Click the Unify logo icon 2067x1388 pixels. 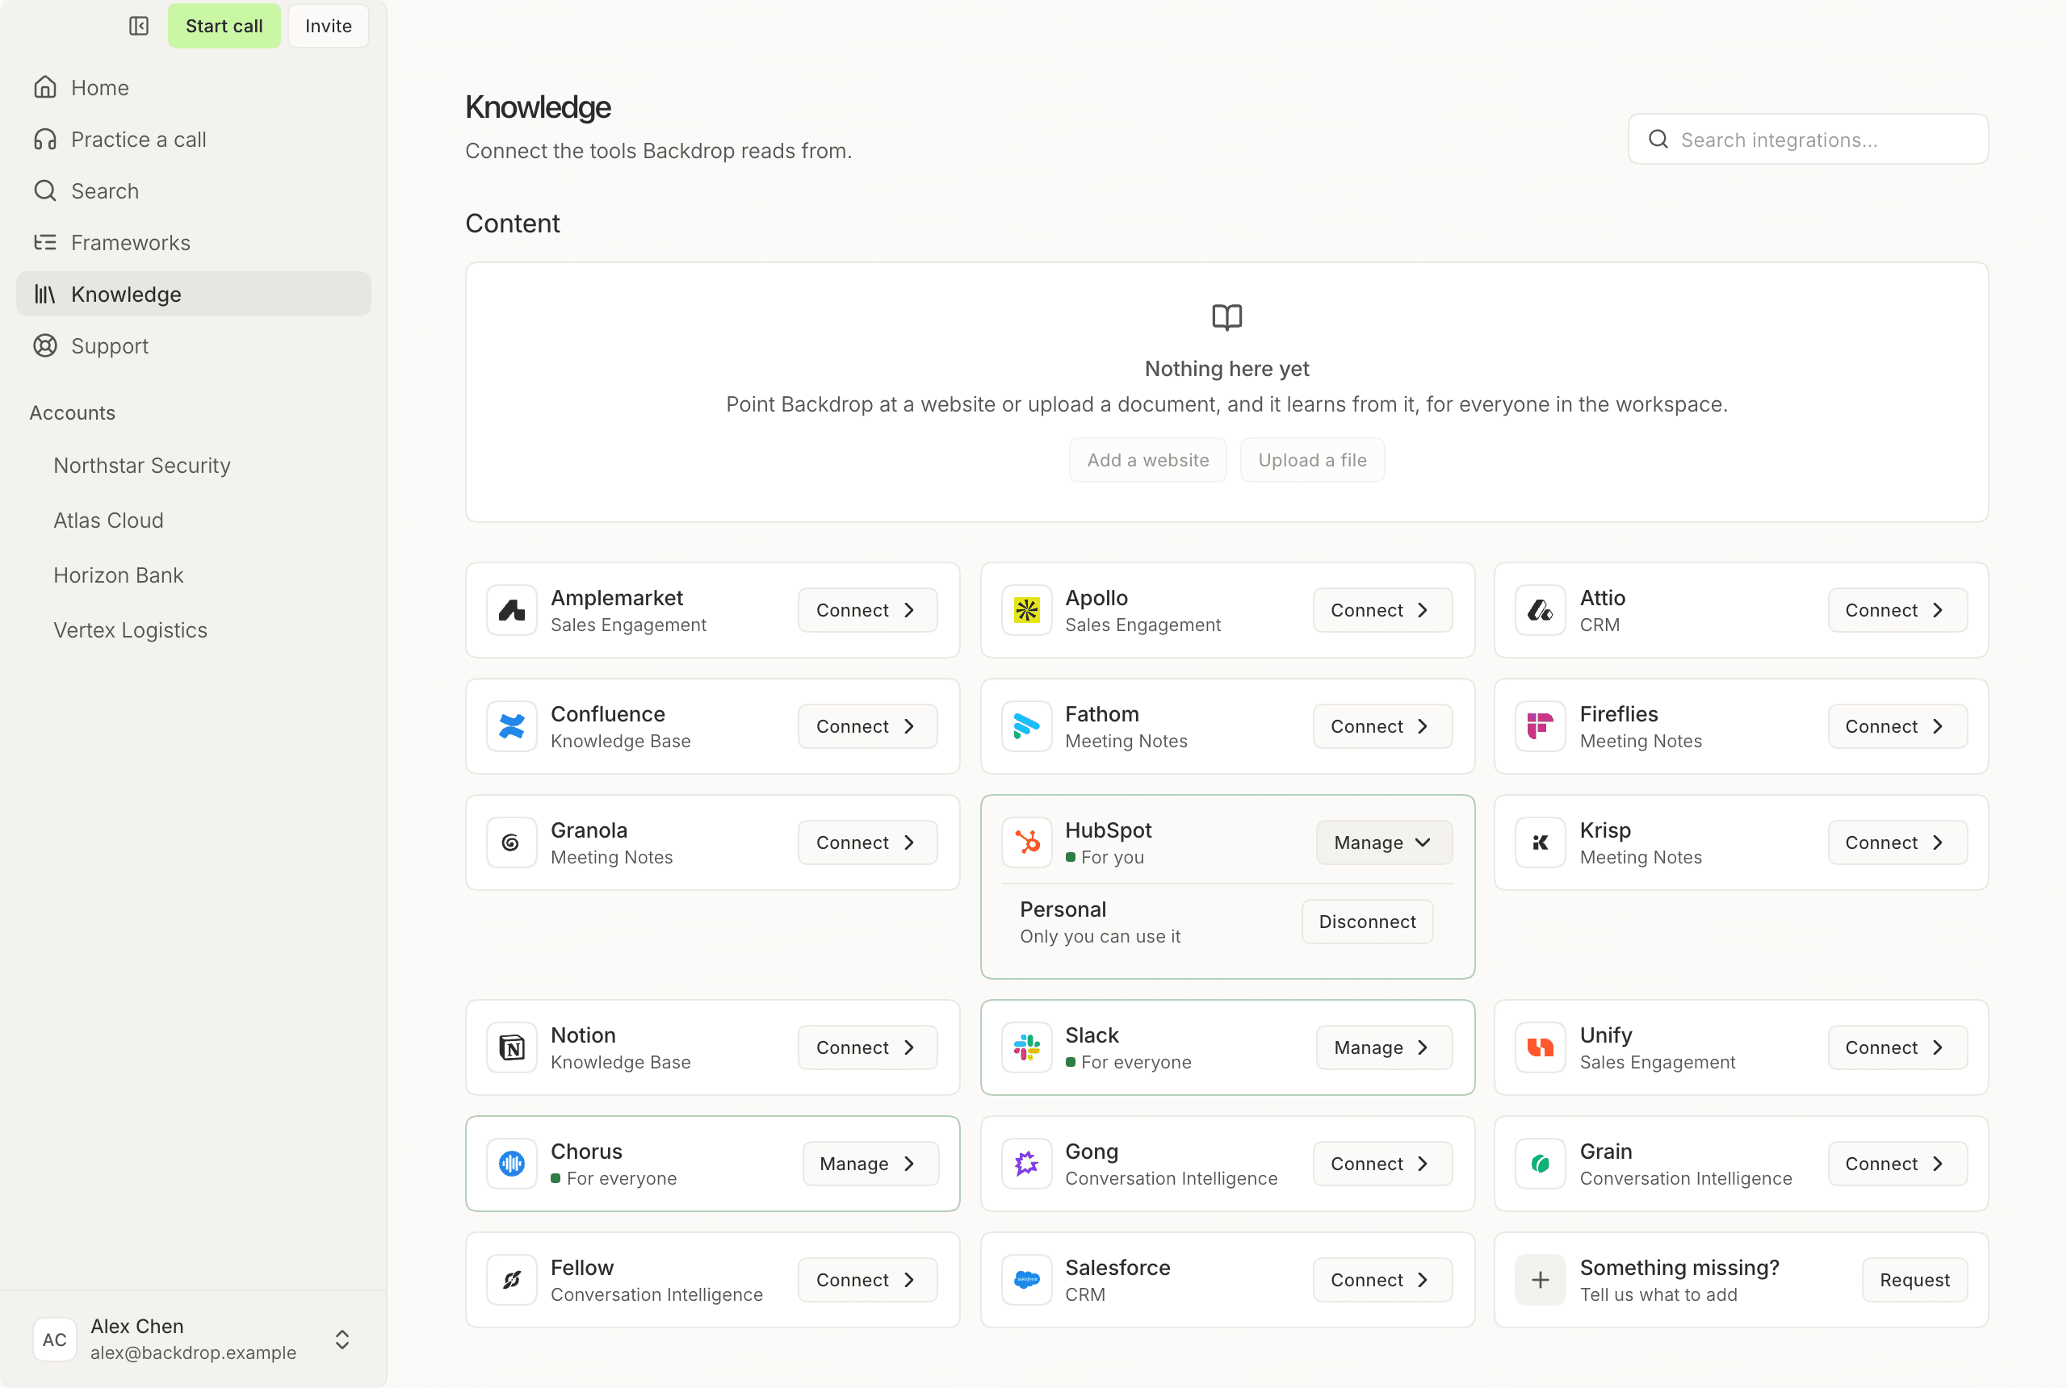click(x=1540, y=1047)
